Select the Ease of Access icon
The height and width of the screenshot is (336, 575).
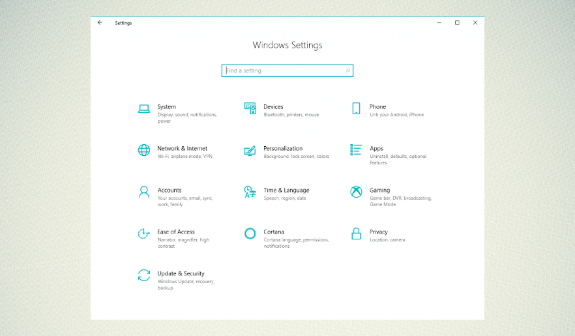[x=144, y=234]
